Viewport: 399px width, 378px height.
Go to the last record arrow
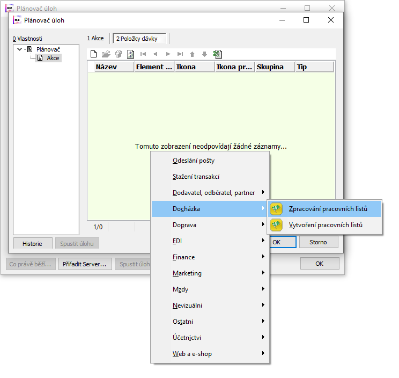180,54
